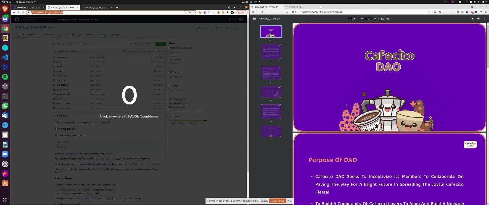Viewport: 489px width, 205px height.
Task: Click the Cafecito DAO badge on slide two
Action: click(x=470, y=145)
